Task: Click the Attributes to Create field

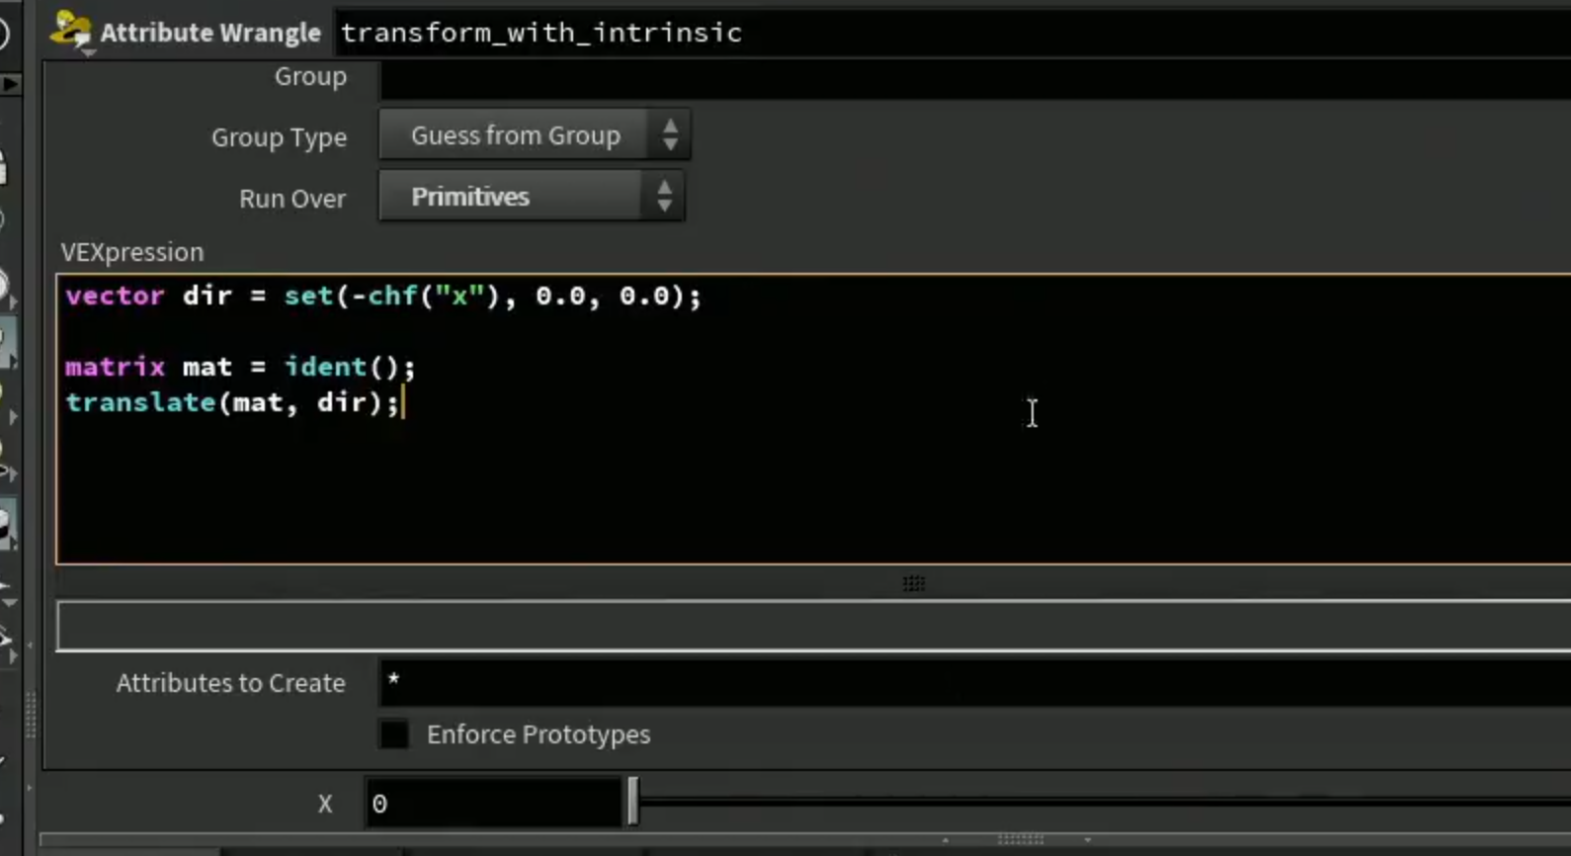Action: point(975,682)
